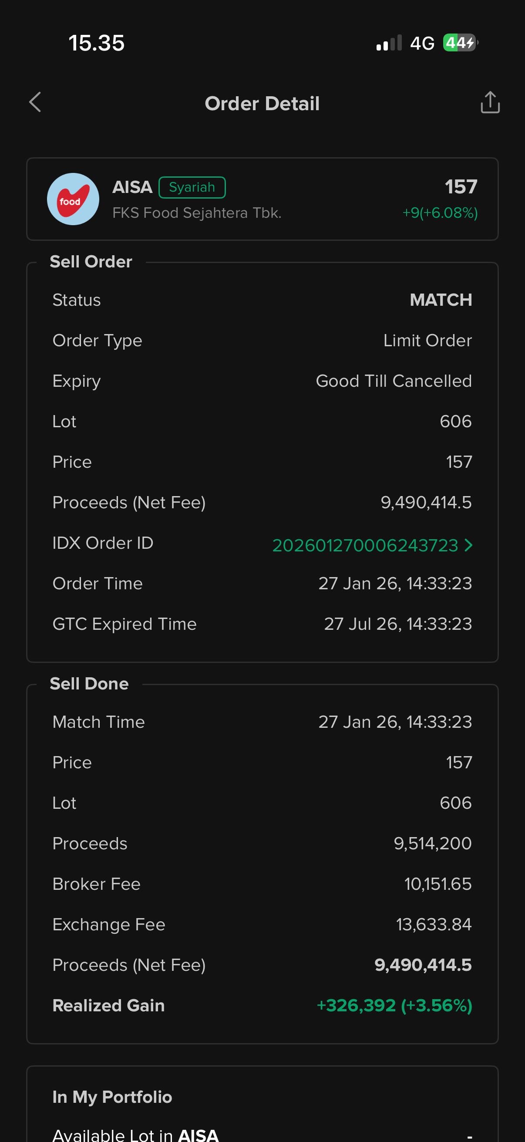Tap the +9(+6.08%) price change
The height and width of the screenshot is (1142, 525).
point(440,213)
